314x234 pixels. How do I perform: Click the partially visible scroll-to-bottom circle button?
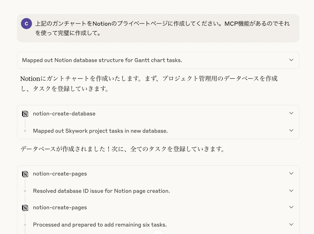(158, 232)
